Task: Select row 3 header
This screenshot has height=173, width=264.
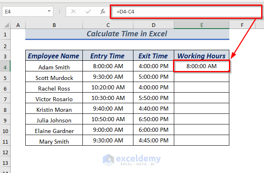Action: [x=5, y=56]
